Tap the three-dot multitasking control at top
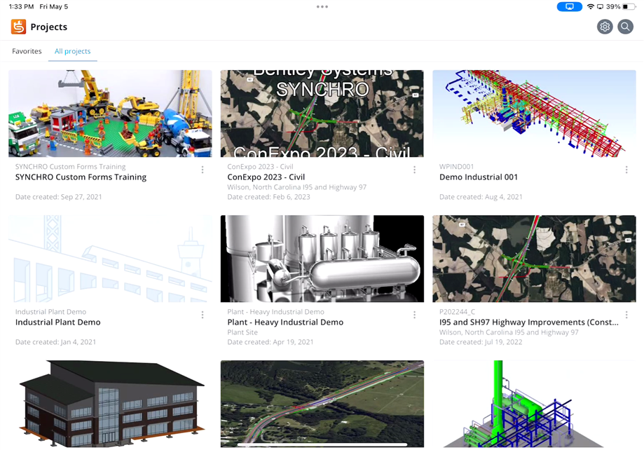Image resolution: width=644 pixels, height=450 pixels. pyautogui.click(x=322, y=6)
